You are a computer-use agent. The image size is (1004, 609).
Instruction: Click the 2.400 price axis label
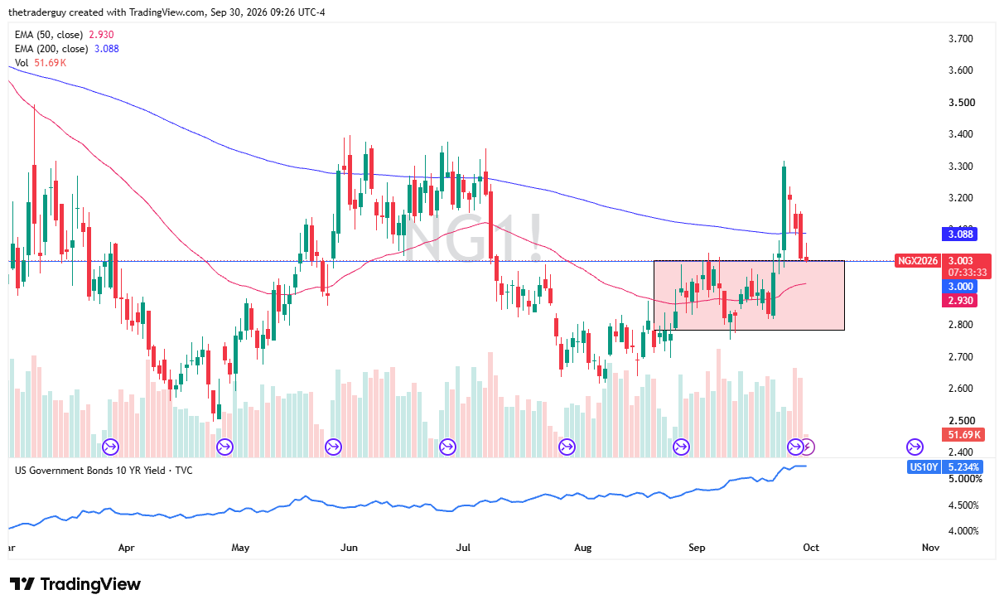click(959, 452)
